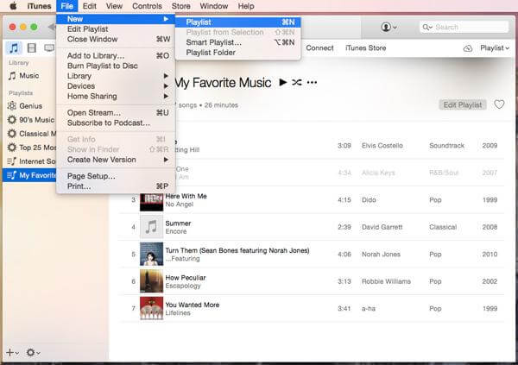Open the account user icon dropdown
Viewport: 518px width, 365px height.
(x=388, y=27)
